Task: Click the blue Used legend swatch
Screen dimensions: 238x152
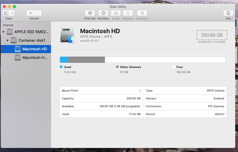Action: pos(61,67)
